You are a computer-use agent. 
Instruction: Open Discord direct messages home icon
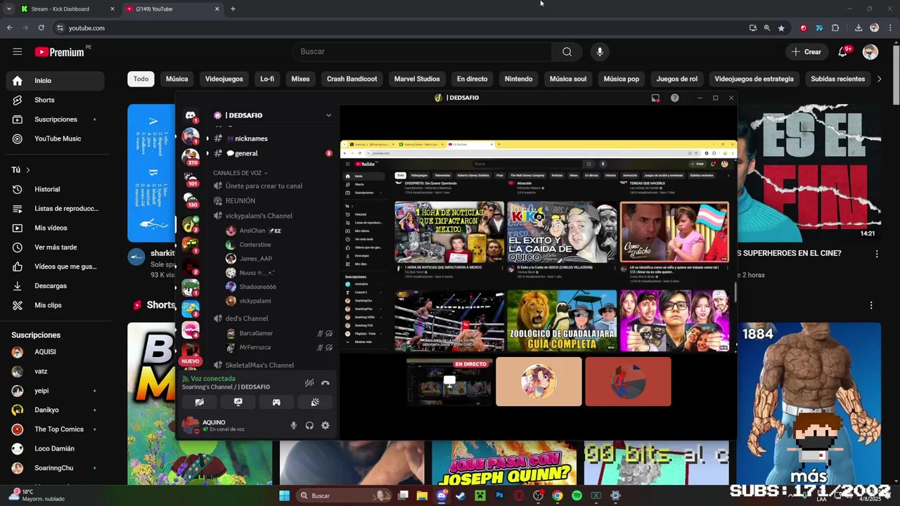191,115
